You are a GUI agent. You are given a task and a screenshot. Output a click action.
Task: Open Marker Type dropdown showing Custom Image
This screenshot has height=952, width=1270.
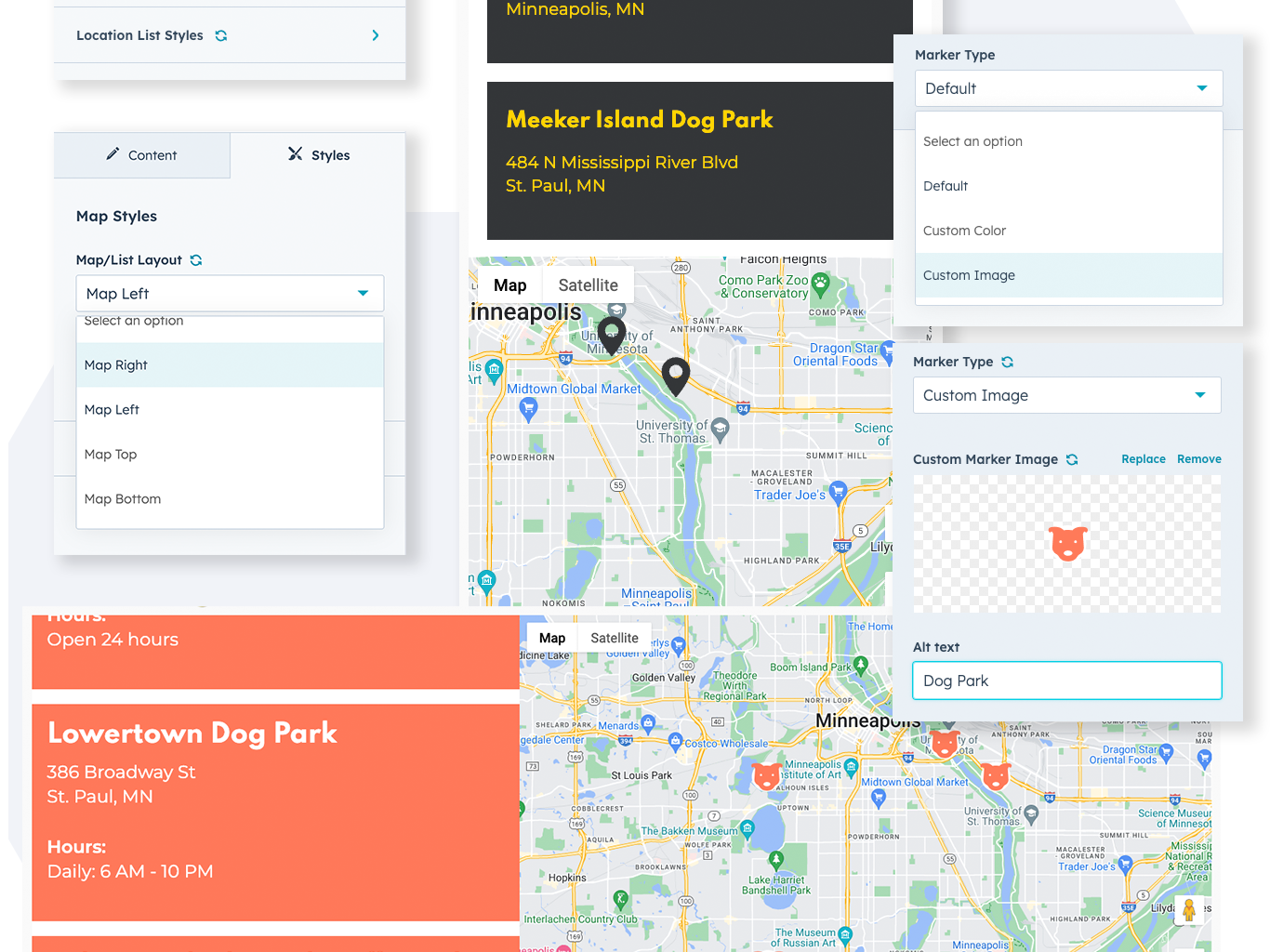(x=1066, y=396)
